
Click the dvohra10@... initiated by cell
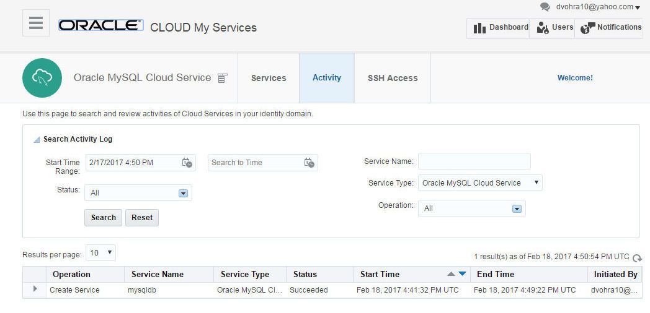pyautogui.click(x=615, y=290)
